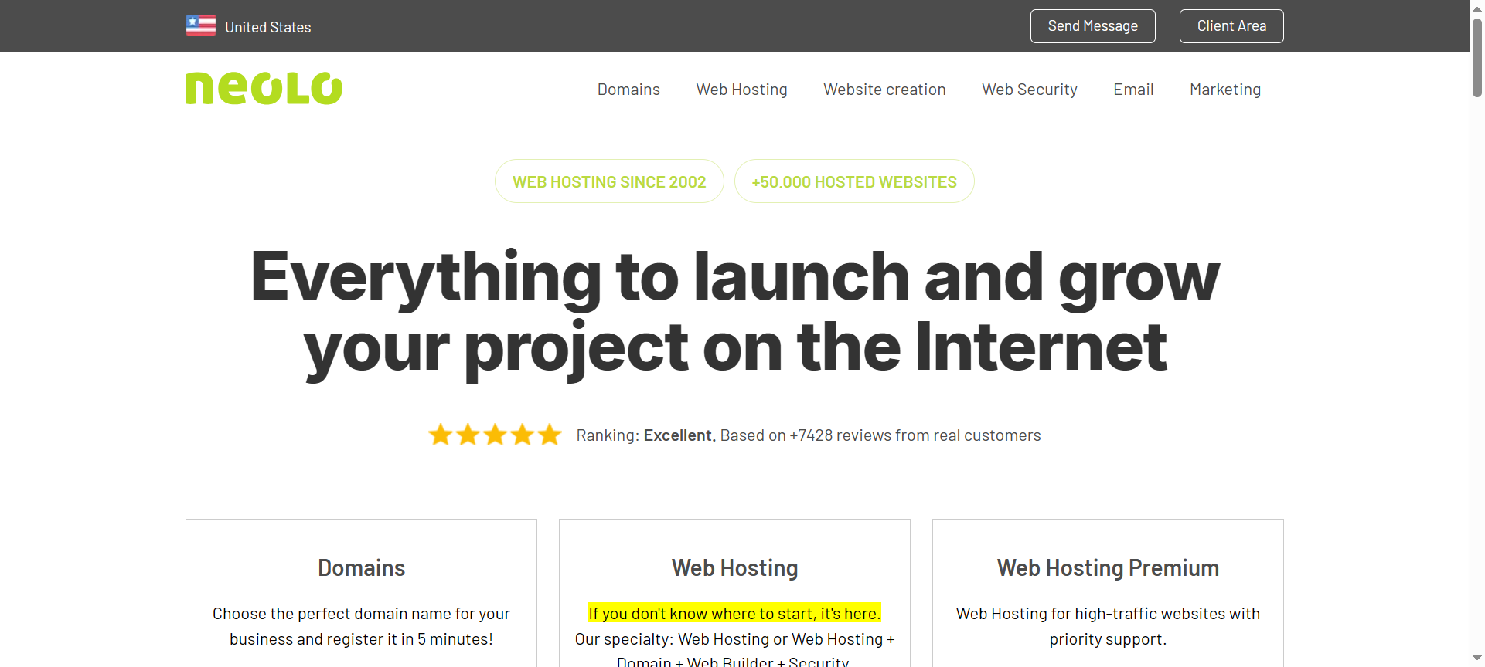The width and height of the screenshot is (1485, 667).
Task: Click the vertical page scrollbar thumb
Action: [x=1476, y=58]
